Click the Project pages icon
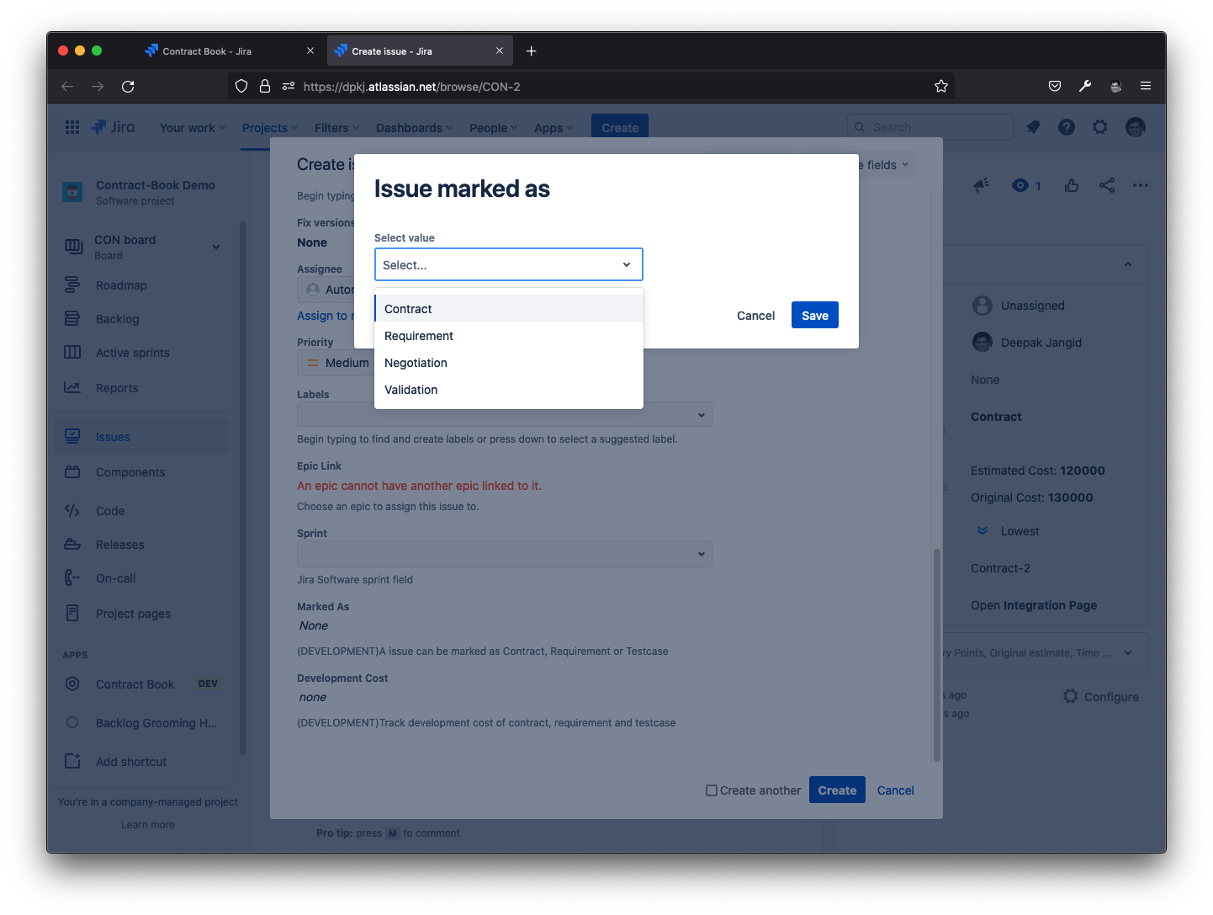 pyautogui.click(x=72, y=614)
